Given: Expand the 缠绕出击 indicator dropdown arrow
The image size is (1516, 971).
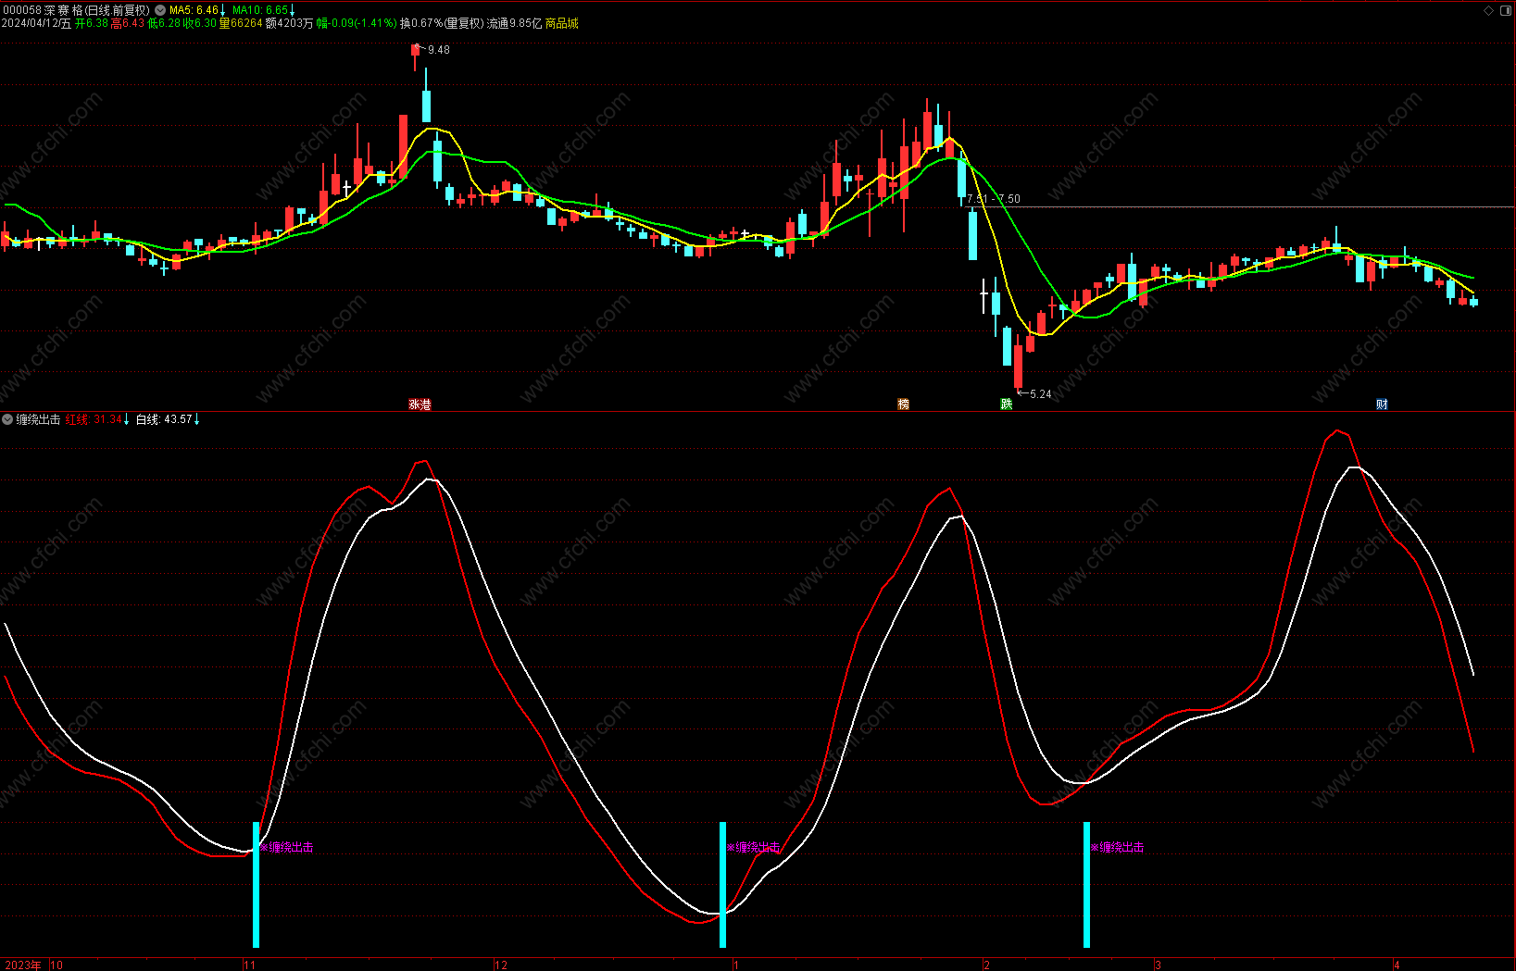Looking at the screenshot, I should click(x=7, y=419).
